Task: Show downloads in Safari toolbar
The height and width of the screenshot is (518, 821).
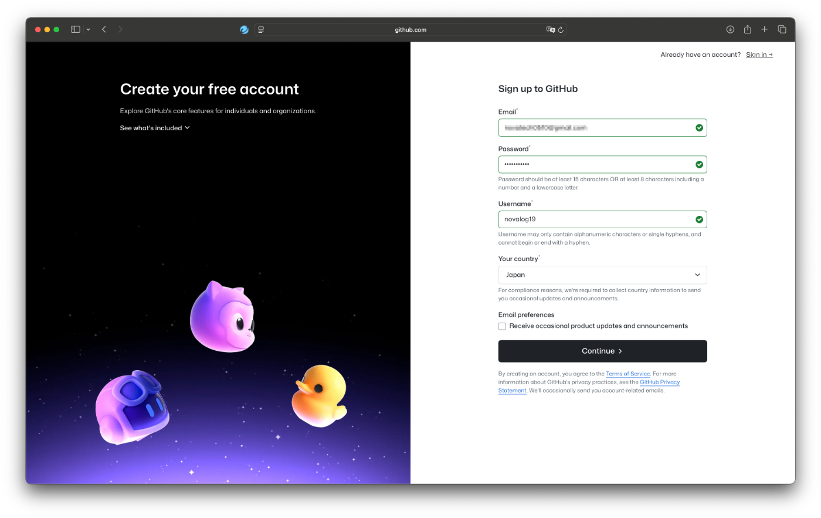Action: point(730,29)
